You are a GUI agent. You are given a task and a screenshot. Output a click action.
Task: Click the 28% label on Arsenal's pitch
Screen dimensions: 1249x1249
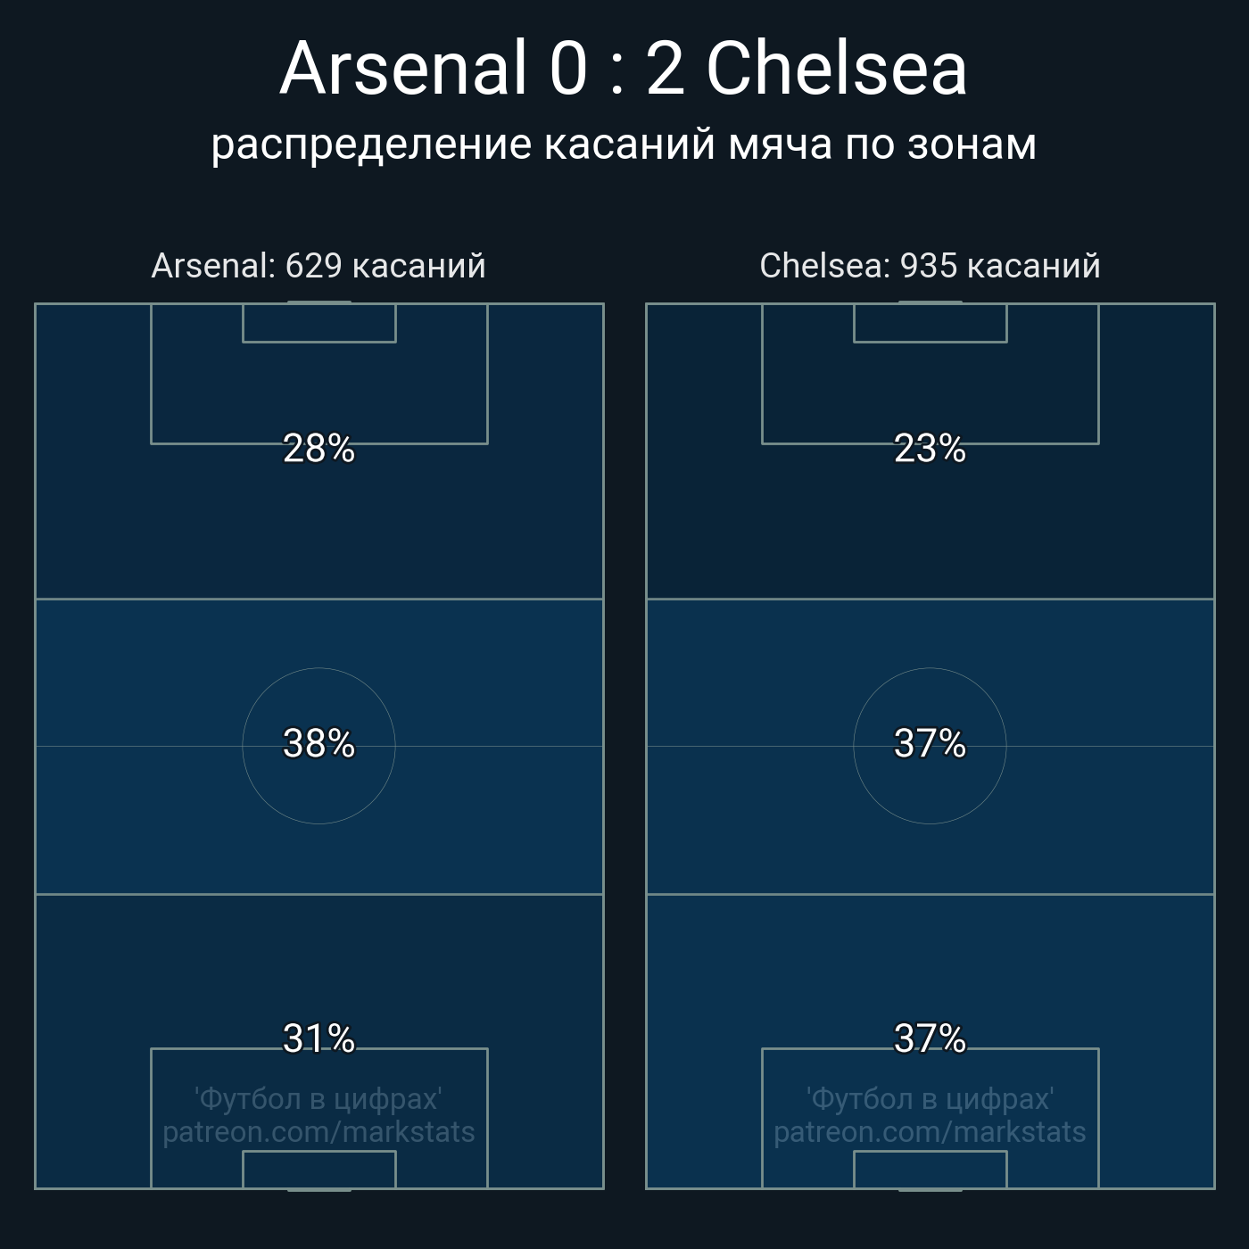click(x=318, y=448)
